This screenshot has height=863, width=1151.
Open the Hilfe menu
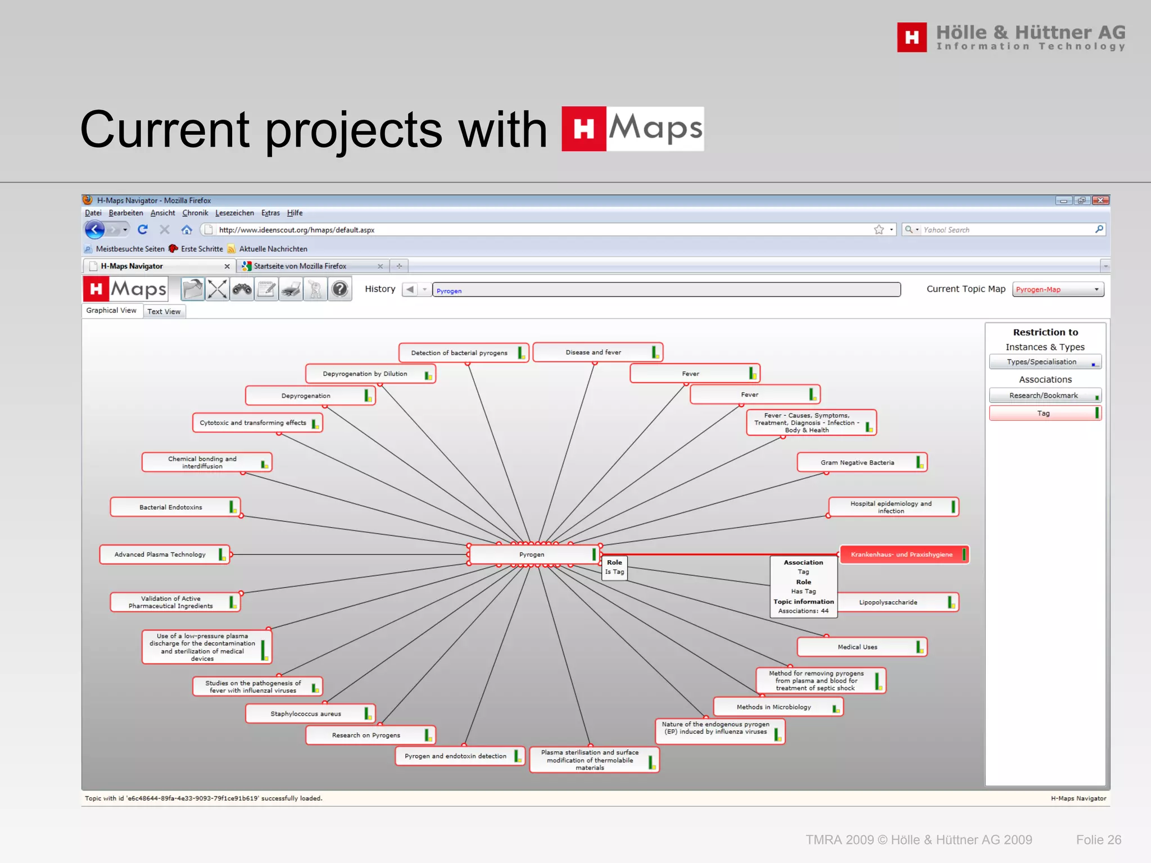tap(294, 213)
